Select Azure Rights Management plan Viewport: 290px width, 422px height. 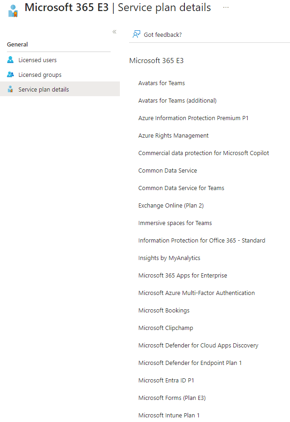click(x=173, y=136)
